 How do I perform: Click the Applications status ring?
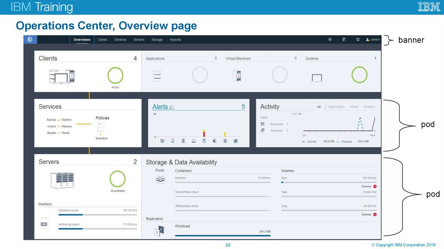[x=200, y=75]
